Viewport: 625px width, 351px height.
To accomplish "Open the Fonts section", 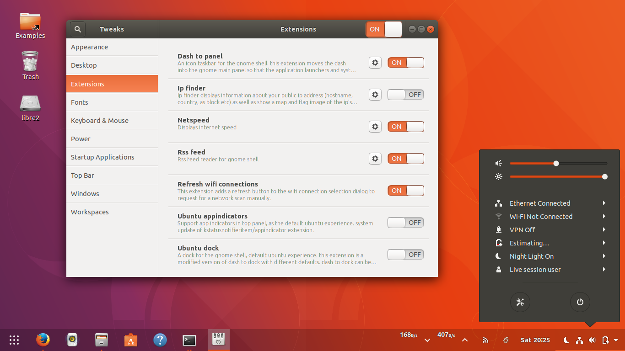I will pyautogui.click(x=112, y=102).
